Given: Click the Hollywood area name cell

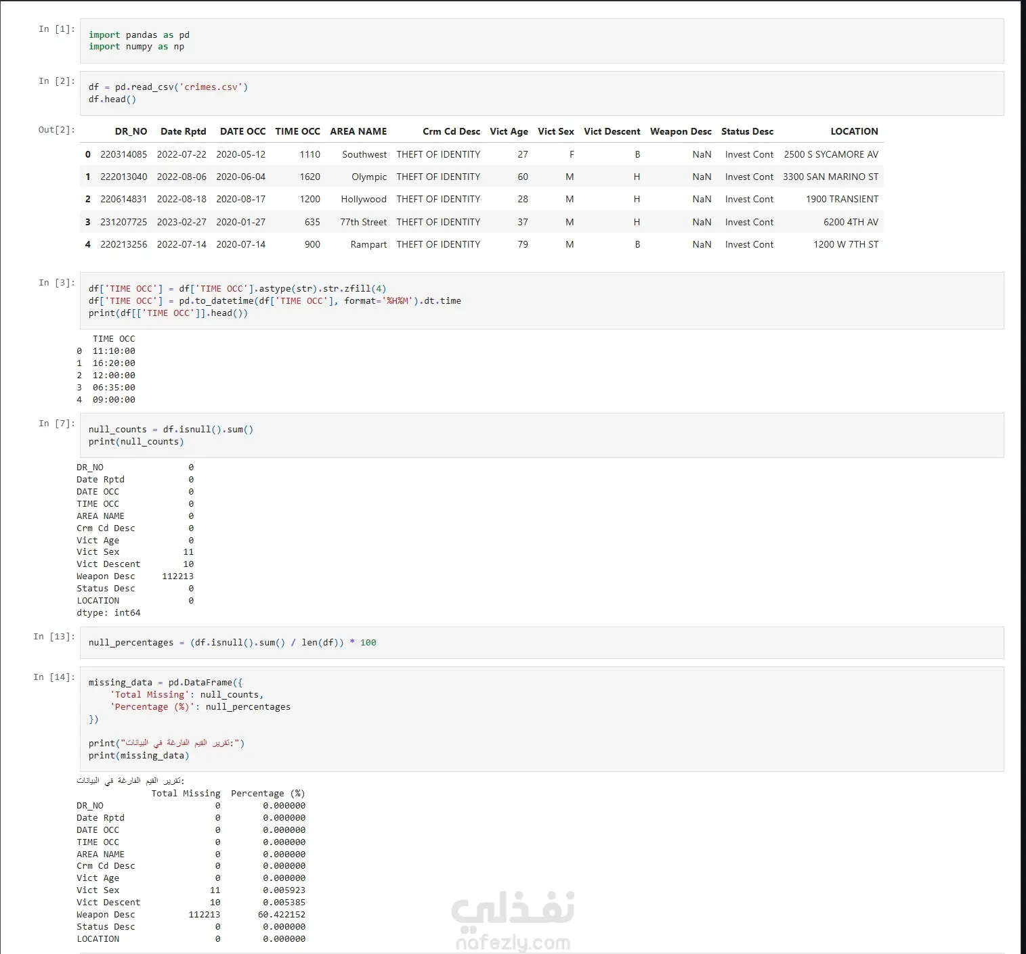Looking at the screenshot, I should pyautogui.click(x=364, y=199).
